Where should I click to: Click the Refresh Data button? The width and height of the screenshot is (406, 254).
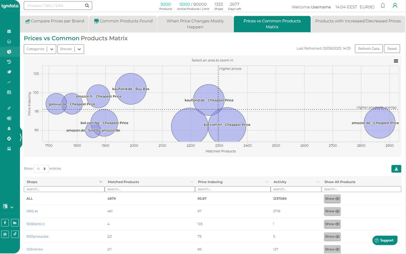[x=369, y=49]
